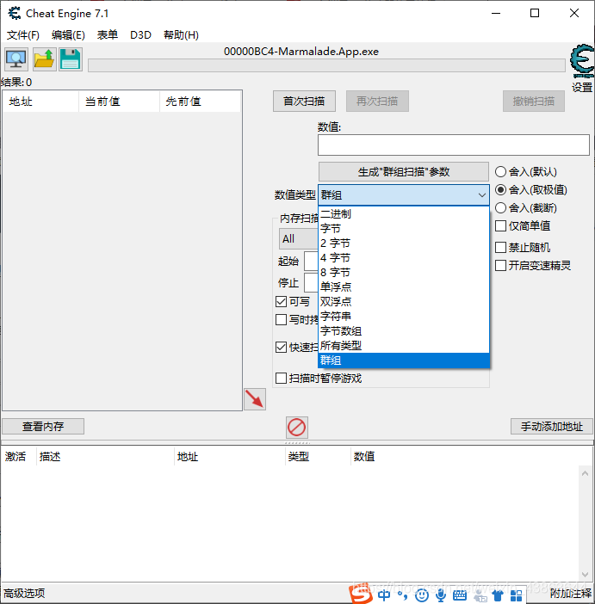Image resolution: width=595 pixels, height=604 pixels.
Task: Choose 双浮点 from the value type list
Action: tap(404, 302)
